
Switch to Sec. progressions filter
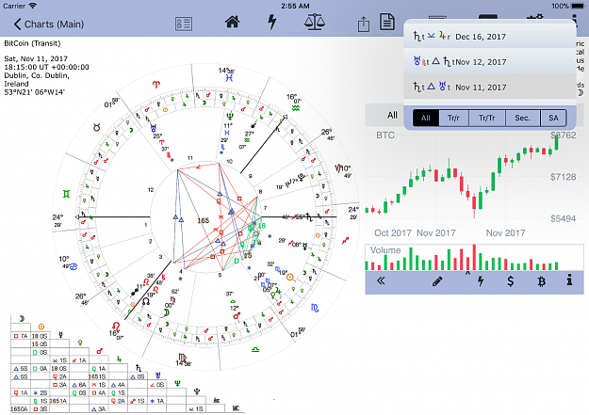click(x=522, y=118)
